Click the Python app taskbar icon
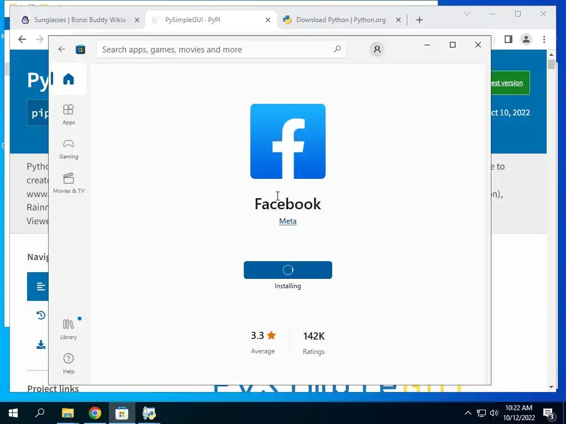 (x=149, y=413)
